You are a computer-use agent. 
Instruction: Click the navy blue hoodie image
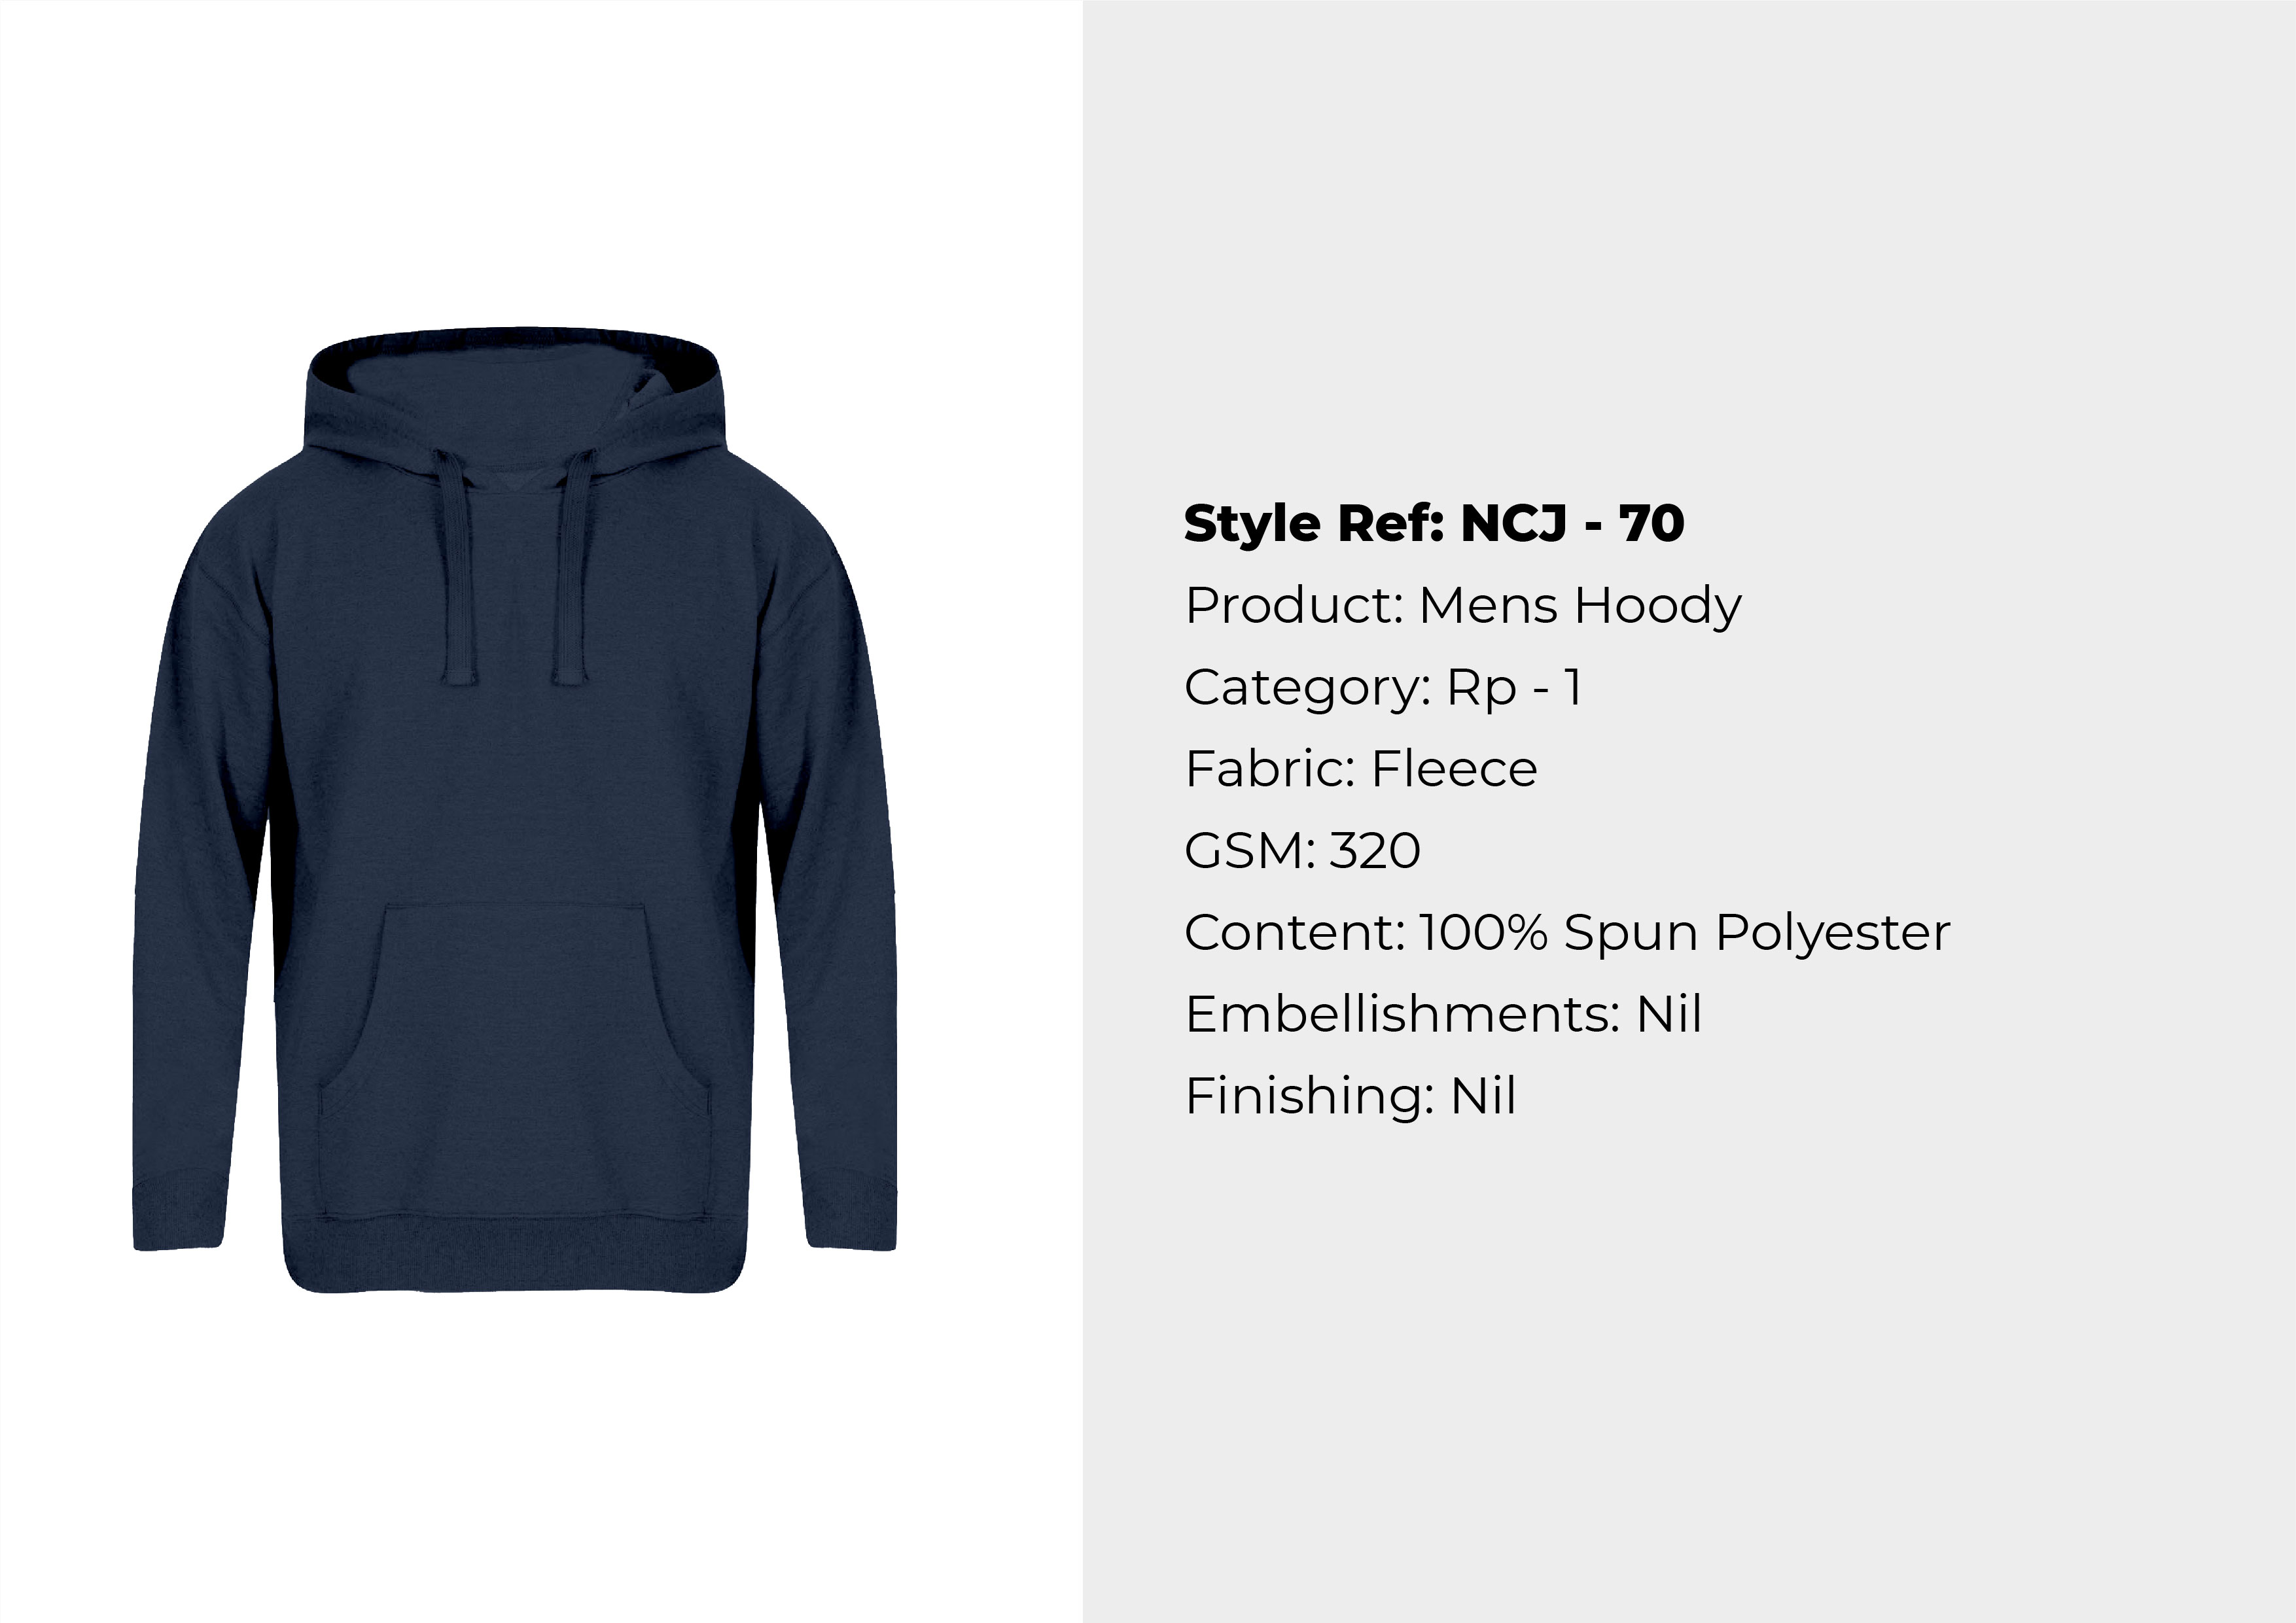pyautogui.click(x=515, y=809)
